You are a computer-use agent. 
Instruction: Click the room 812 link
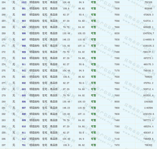click(24, 139)
